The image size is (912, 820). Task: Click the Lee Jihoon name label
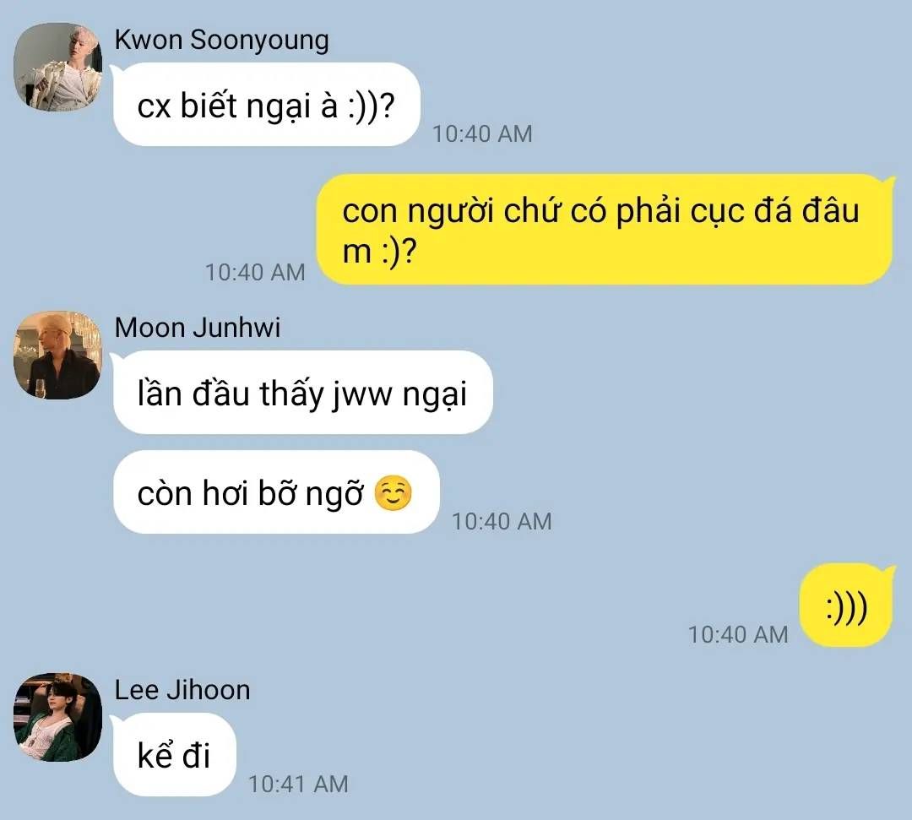click(x=182, y=690)
